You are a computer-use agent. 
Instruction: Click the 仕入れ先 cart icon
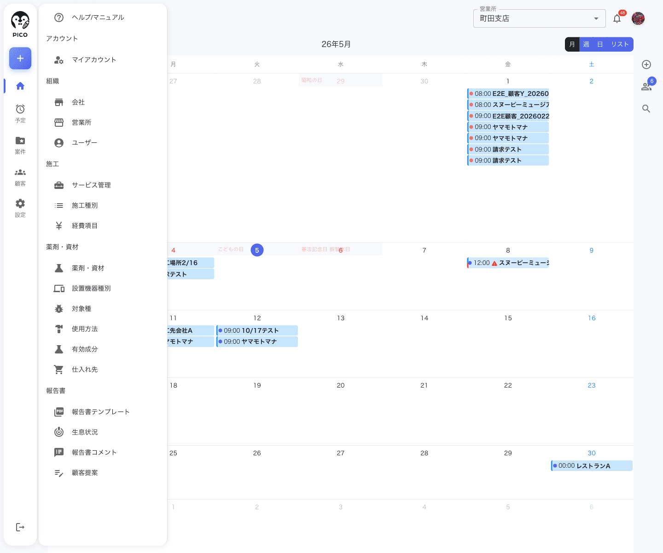coord(59,370)
